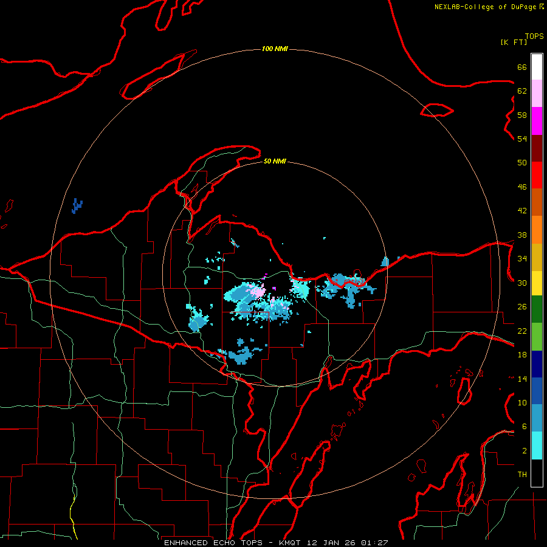Click the [K FT] units label
547x547 pixels.
click(514, 42)
